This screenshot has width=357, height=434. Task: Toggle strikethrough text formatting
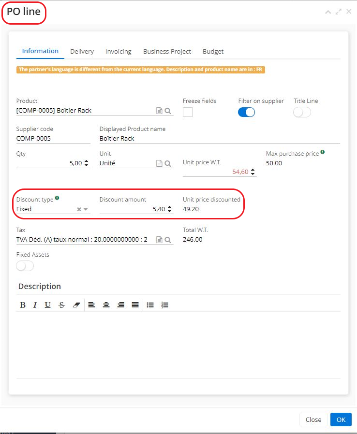point(61,305)
